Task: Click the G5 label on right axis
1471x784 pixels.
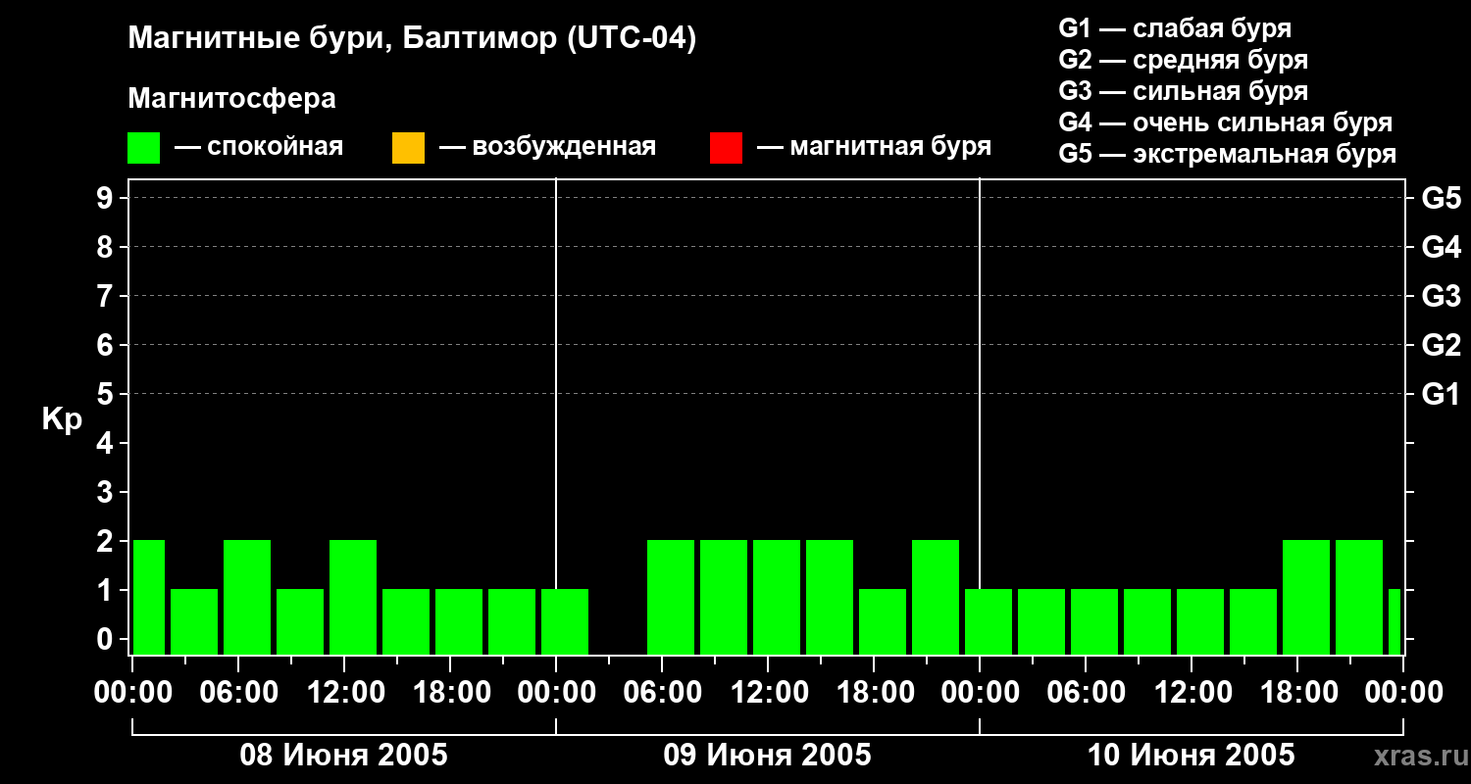Action: coord(1442,198)
